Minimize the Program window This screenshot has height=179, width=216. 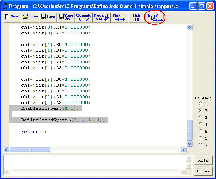pos(193,6)
